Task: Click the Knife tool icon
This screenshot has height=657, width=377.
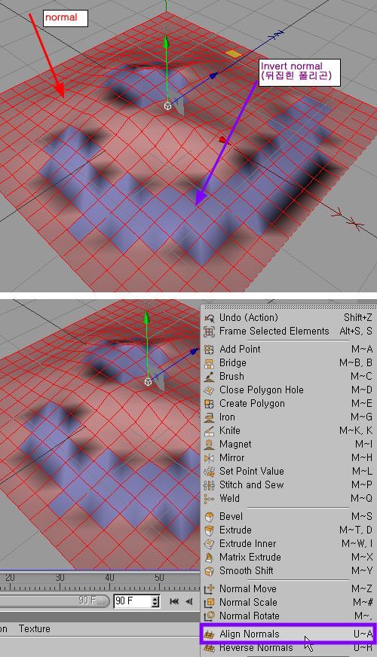Action: pyautogui.click(x=209, y=431)
